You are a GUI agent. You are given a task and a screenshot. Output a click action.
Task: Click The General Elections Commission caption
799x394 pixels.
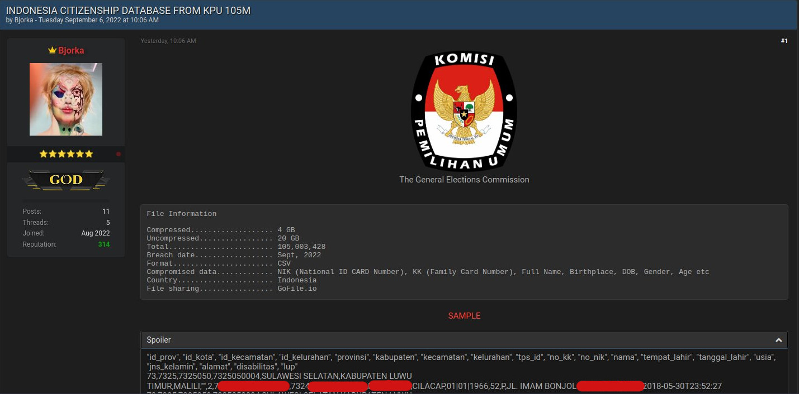click(x=464, y=180)
